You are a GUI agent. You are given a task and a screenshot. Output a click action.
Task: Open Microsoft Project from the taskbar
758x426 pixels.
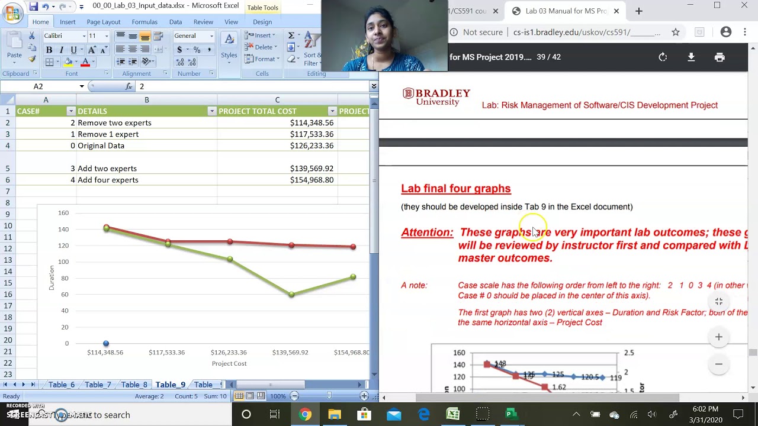512,414
